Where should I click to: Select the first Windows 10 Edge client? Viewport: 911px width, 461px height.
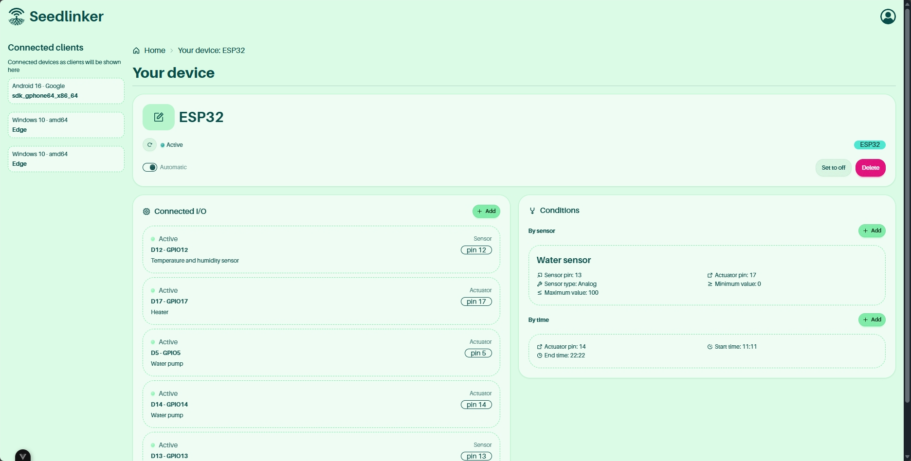(x=66, y=125)
